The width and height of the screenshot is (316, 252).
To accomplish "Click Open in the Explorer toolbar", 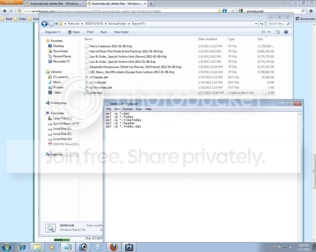I will click(74, 32).
